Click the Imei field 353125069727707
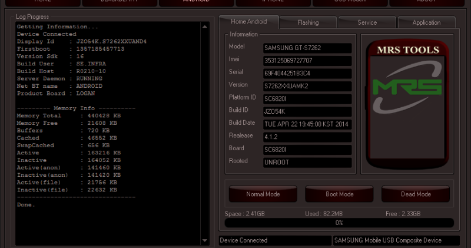This screenshot has width=471, height=248. click(x=307, y=61)
